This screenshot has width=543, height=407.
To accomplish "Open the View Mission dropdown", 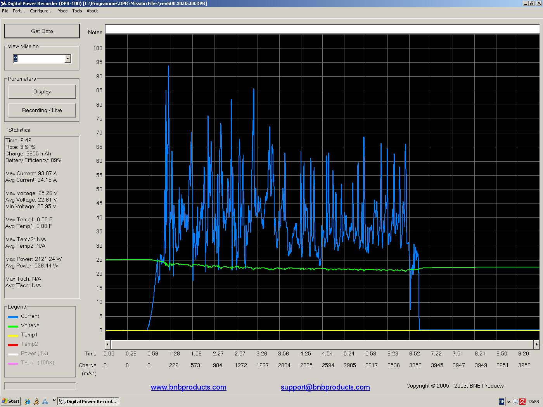I will pyautogui.click(x=68, y=59).
